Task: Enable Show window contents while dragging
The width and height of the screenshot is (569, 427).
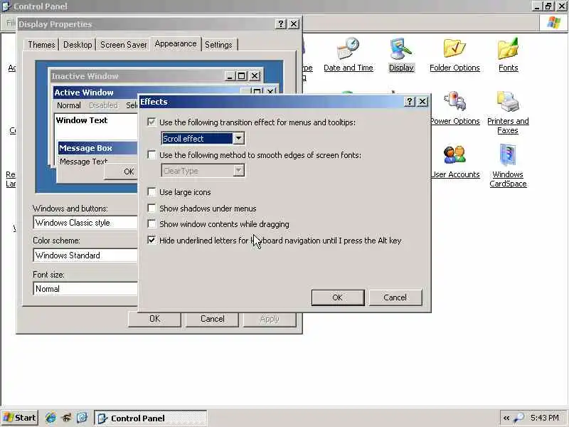Action: point(151,224)
